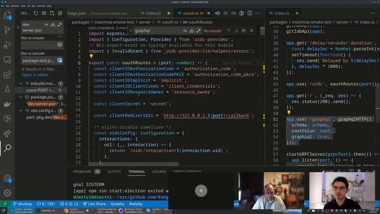
Task: Open the Run and Debug view
Action: tap(7, 45)
